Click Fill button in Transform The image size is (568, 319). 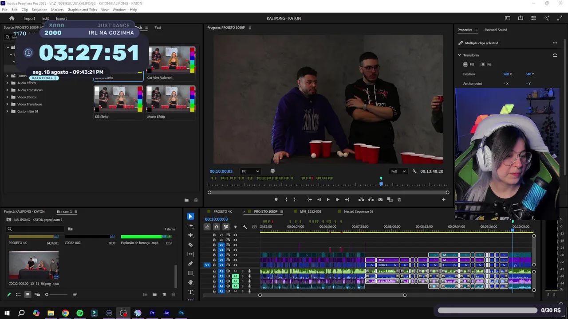(x=469, y=64)
